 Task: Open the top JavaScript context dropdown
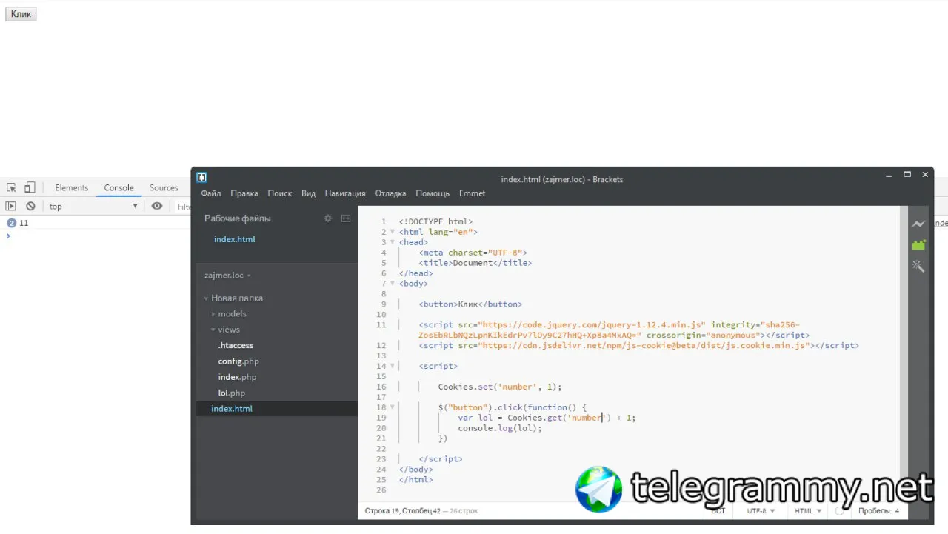93,207
